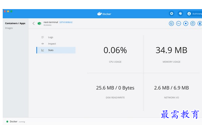Image resolution: width=202 pixels, height=125 pixels.
Task: Click the RUNNING status under container name
Action: click(x=47, y=25)
